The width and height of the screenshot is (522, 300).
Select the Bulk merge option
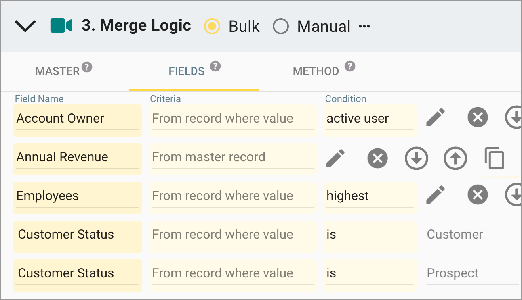(x=212, y=26)
